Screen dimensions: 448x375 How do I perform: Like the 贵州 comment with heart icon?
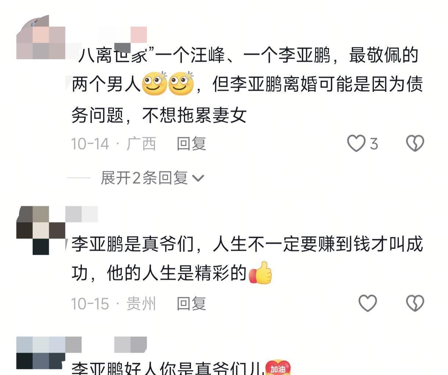[x=368, y=303]
